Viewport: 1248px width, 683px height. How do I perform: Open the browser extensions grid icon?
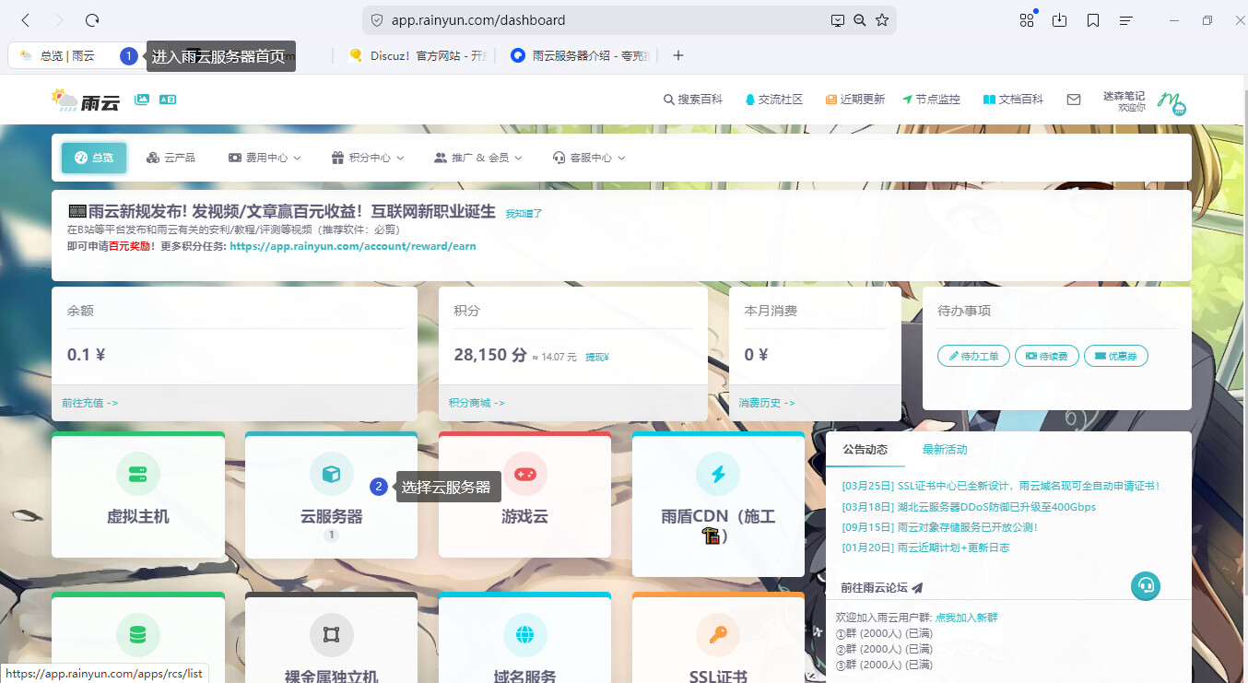(1027, 19)
